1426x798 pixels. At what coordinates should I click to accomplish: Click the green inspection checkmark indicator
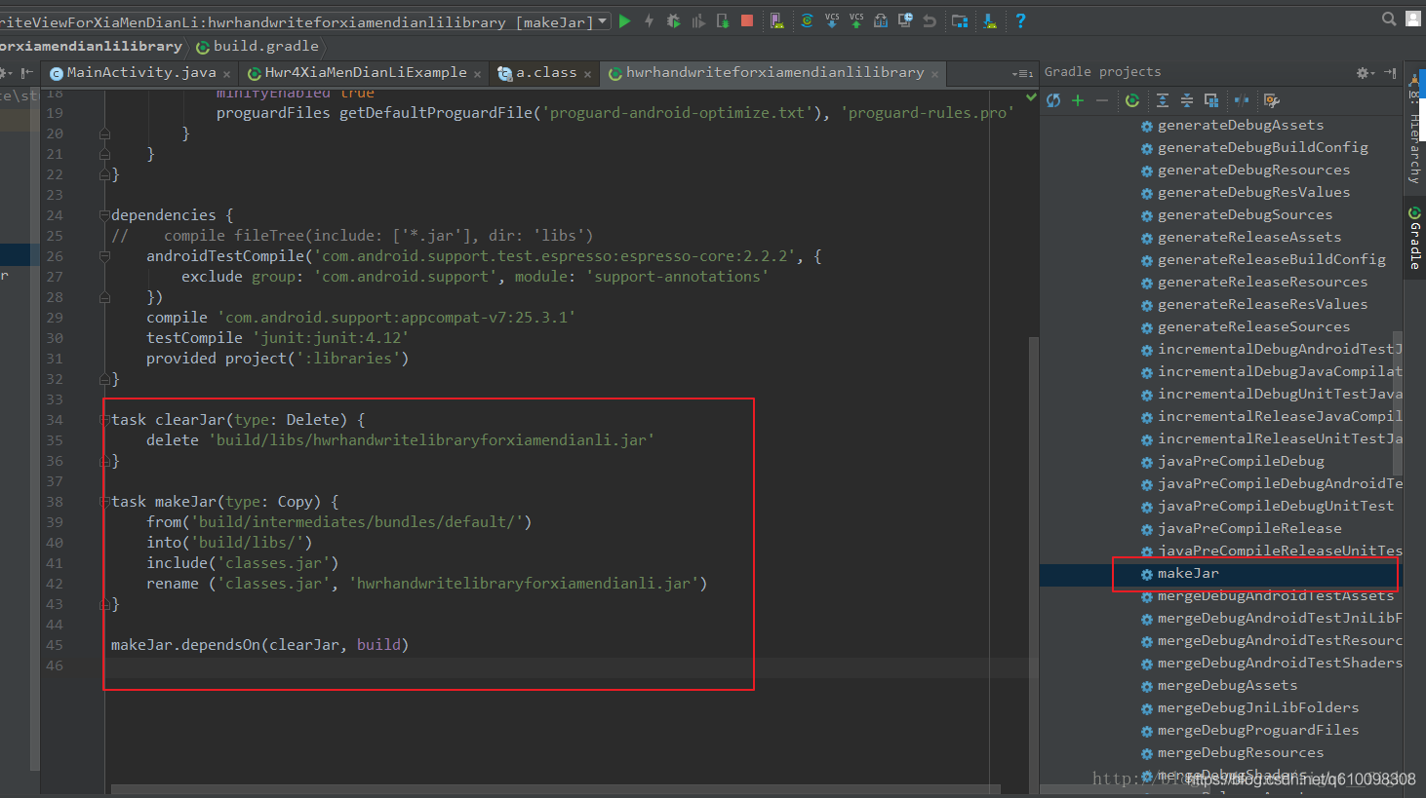tap(1031, 96)
